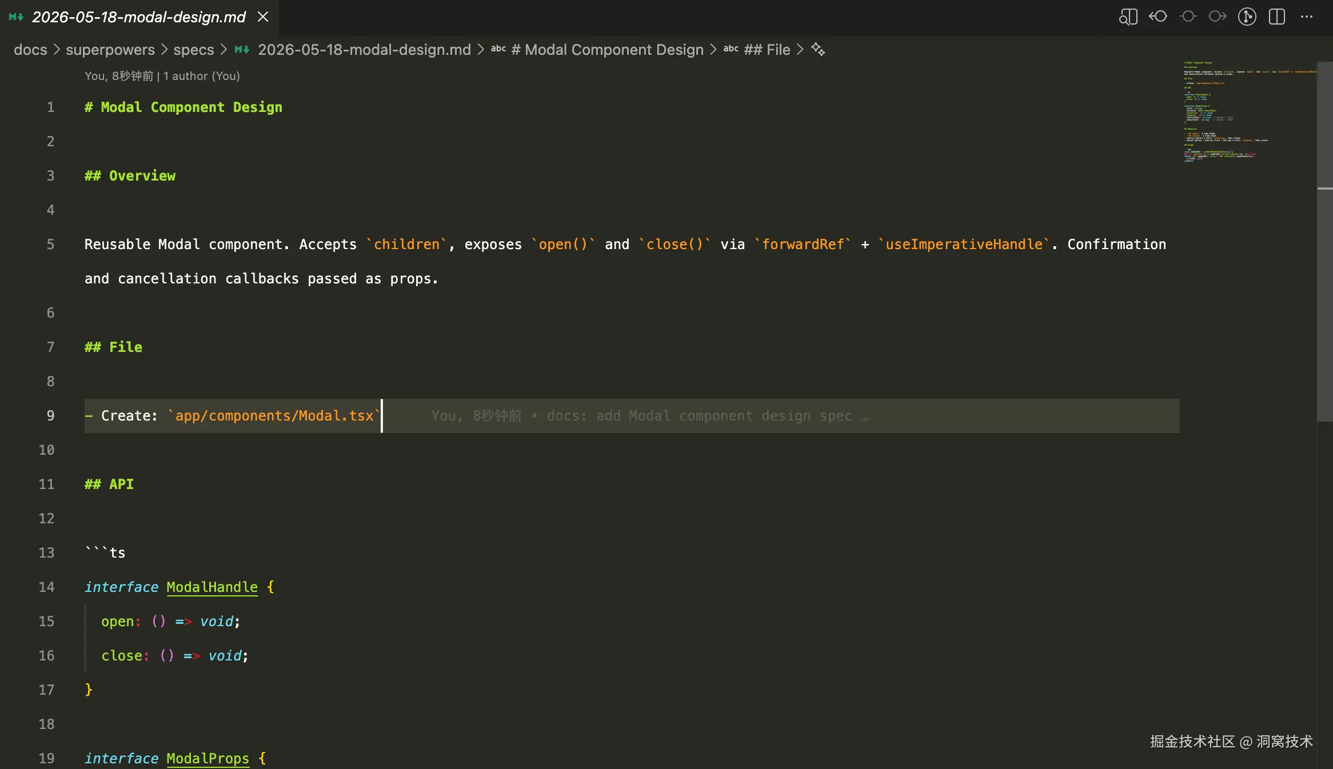1333x769 pixels.
Task: Click the minimap code overview
Action: pyautogui.click(x=1249, y=111)
